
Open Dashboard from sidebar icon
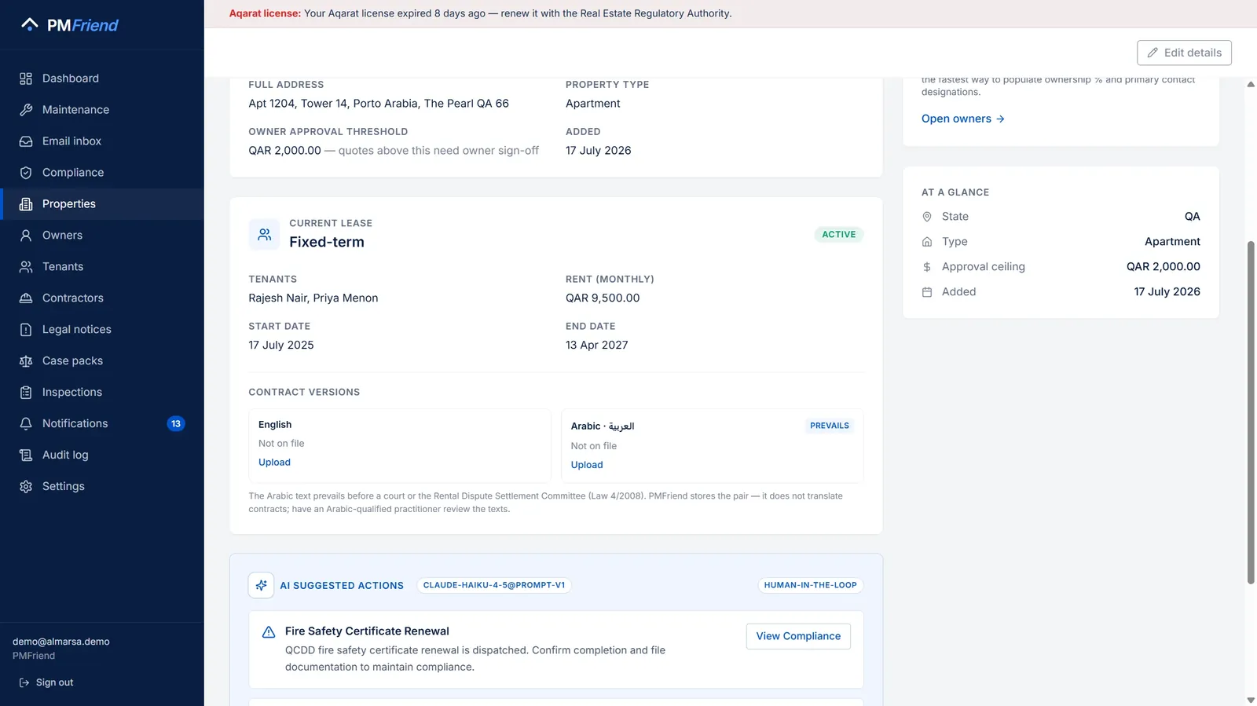(26, 79)
